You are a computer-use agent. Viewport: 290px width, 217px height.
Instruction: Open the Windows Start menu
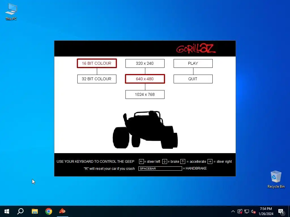pos(7,211)
